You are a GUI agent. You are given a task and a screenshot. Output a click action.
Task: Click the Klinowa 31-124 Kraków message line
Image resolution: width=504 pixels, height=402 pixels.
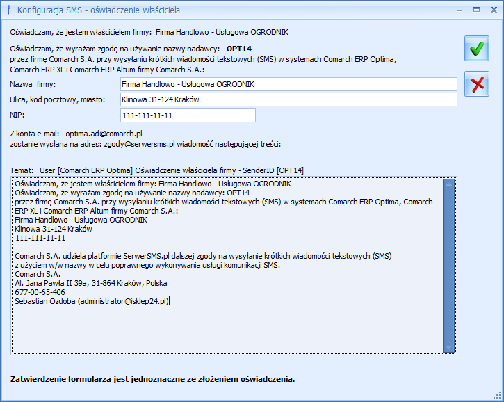point(54,229)
